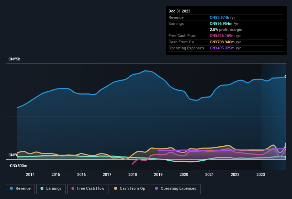Toggle the Operating Expenses legend button
This screenshot has width=292, height=199.
(x=176, y=189)
